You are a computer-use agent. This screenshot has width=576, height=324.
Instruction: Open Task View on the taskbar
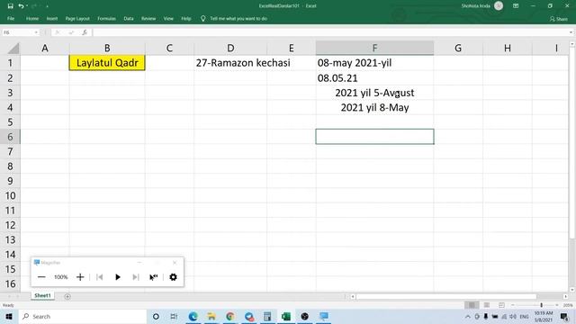(174, 316)
